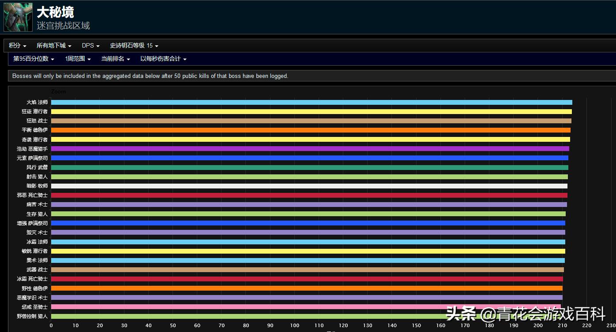Click the 50 public kills notice text
The image size is (616, 332).
[x=150, y=76]
